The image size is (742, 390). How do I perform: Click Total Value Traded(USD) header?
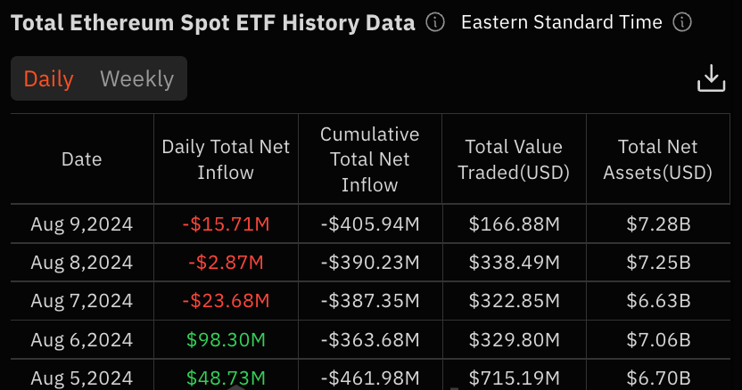click(x=514, y=159)
